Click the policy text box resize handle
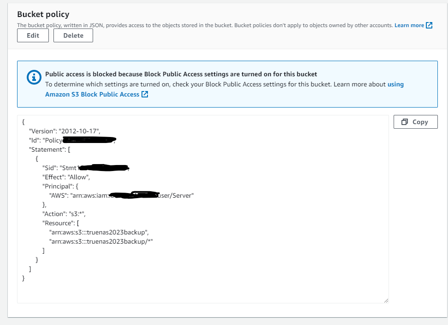This screenshot has width=448, height=325. [x=385, y=300]
